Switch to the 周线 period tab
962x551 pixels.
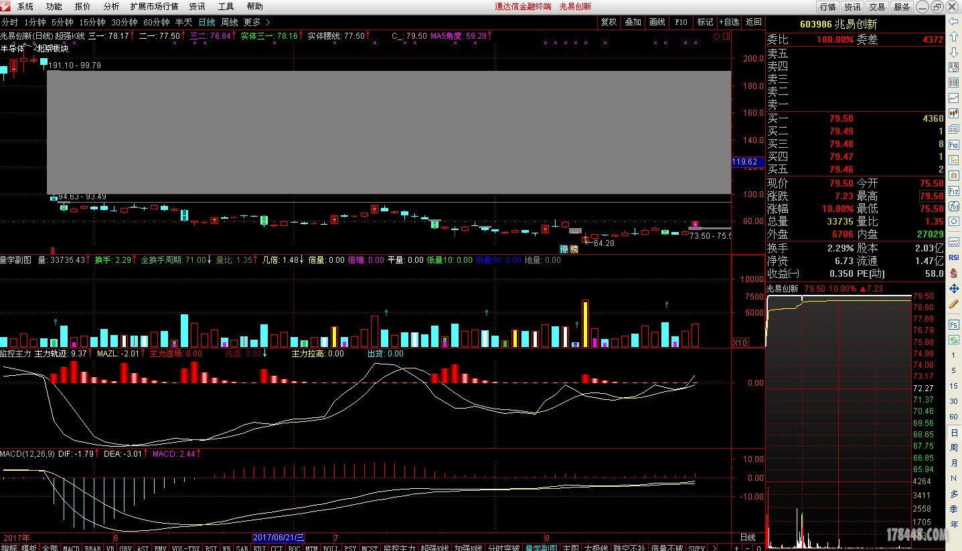pyautogui.click(x=230, y=22)
